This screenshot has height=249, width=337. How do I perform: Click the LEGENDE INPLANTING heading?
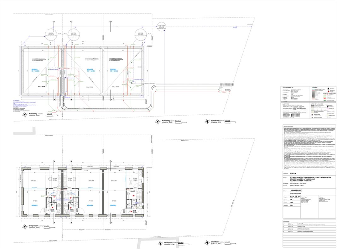click(x=318, y=103)
